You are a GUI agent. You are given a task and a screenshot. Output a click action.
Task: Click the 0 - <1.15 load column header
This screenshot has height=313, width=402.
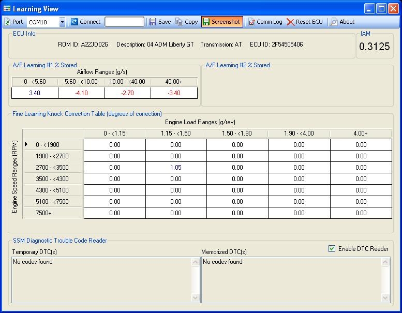tap(115, 133)
